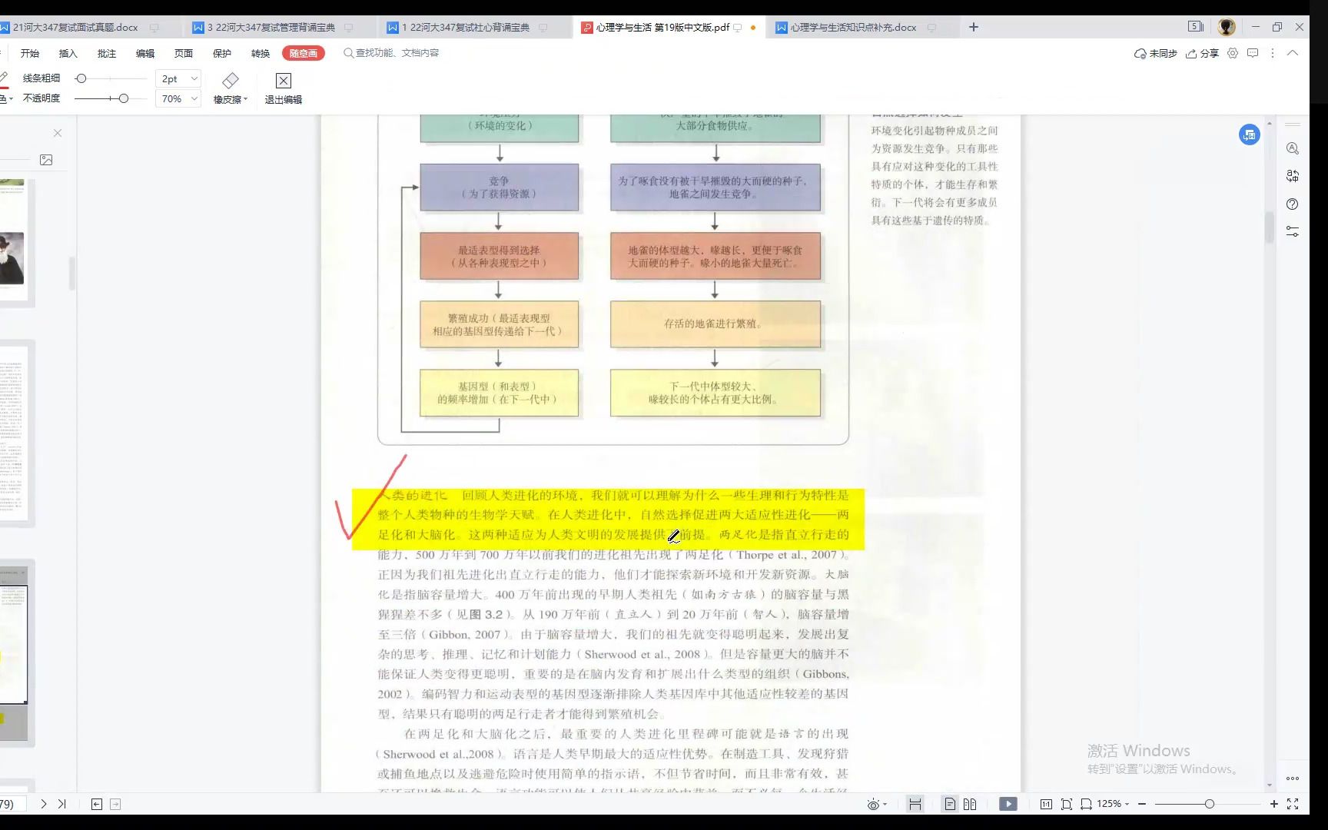Enter full screen mode
The width and height of the screenshot is (1328, 830).
pos(1293,804)
